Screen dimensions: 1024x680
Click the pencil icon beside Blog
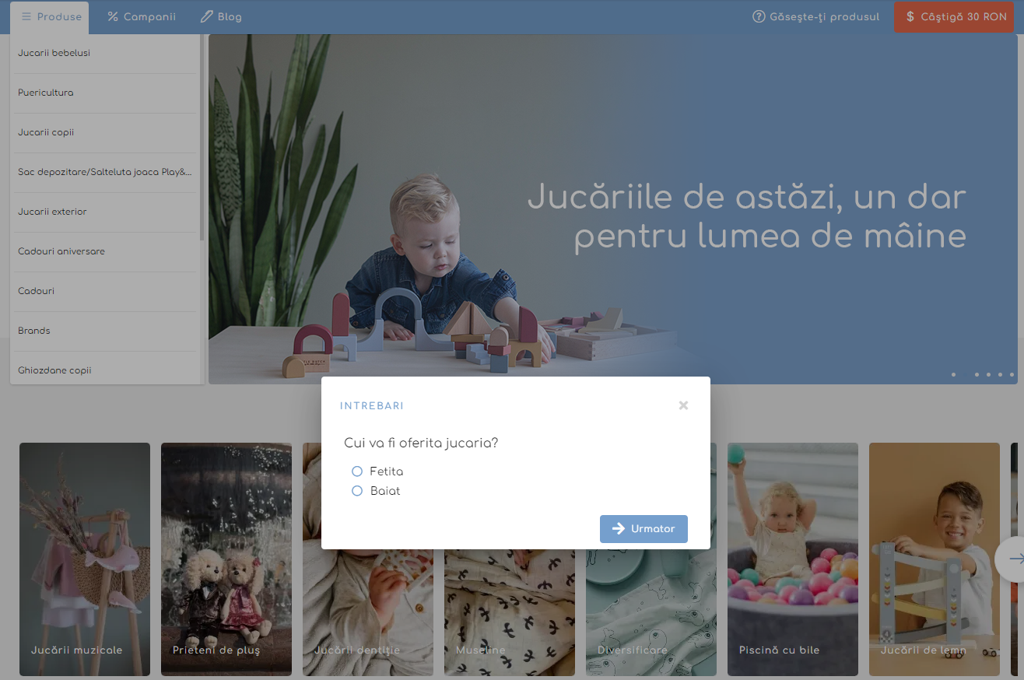(206, 16)
